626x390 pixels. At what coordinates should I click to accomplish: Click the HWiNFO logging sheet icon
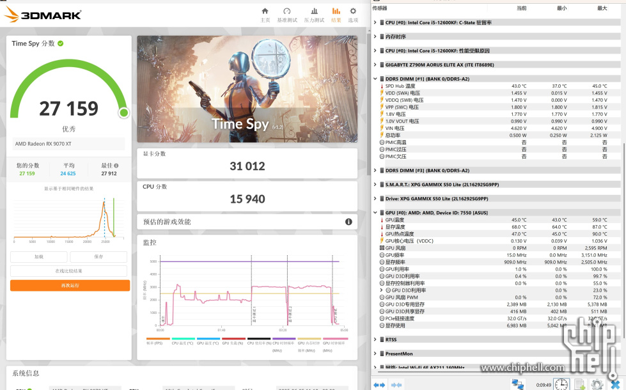click(580, 384)
